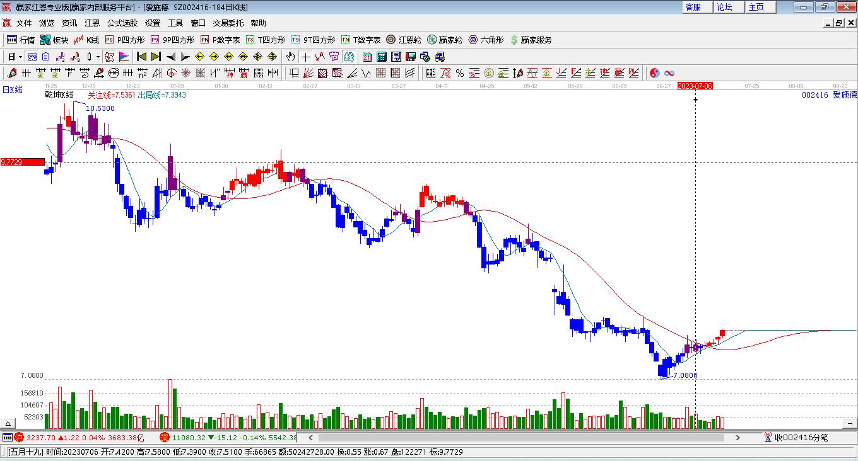The height and width of the screenshot is (461, 858).
Task: Open the 9P四方形 tool
Action: [172, 40]
